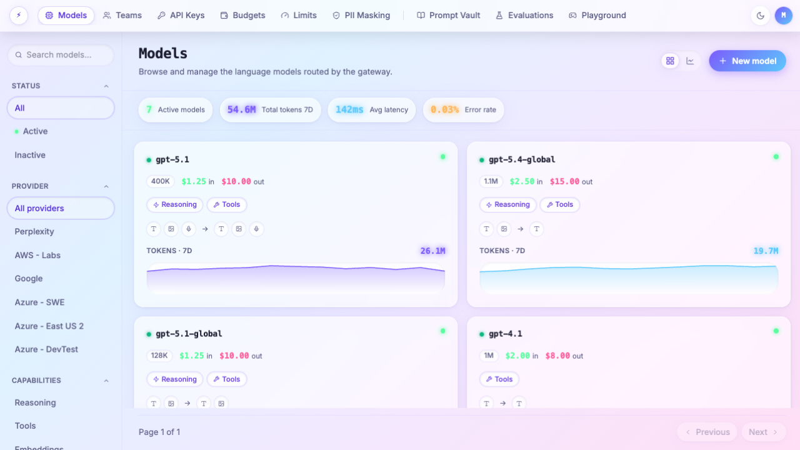
Task: Open the Teams tab
Action: click(122, 16)
